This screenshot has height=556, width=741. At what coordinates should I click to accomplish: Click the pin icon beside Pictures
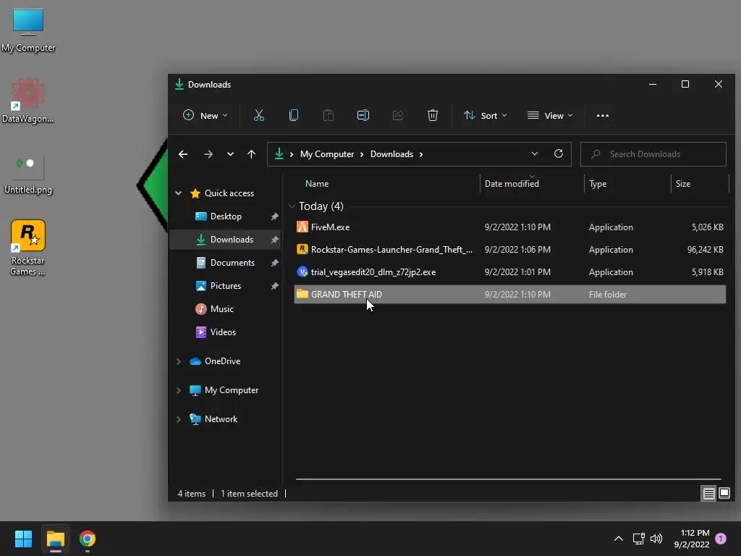(274, 285)
